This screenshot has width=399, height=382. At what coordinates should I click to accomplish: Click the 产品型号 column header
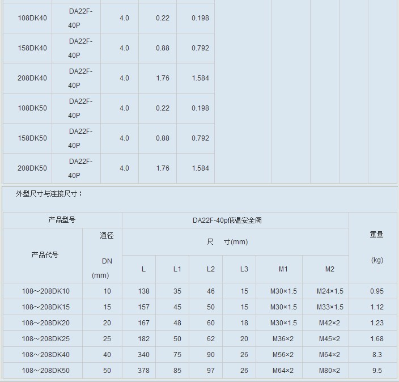62,220
